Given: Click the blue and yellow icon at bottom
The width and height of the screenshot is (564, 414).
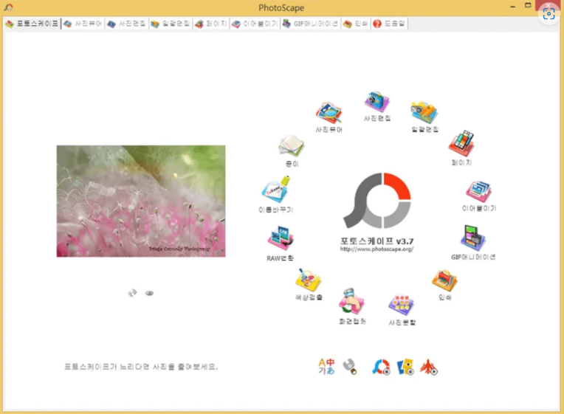Looking at the screenshot, I should pos(405,367).
